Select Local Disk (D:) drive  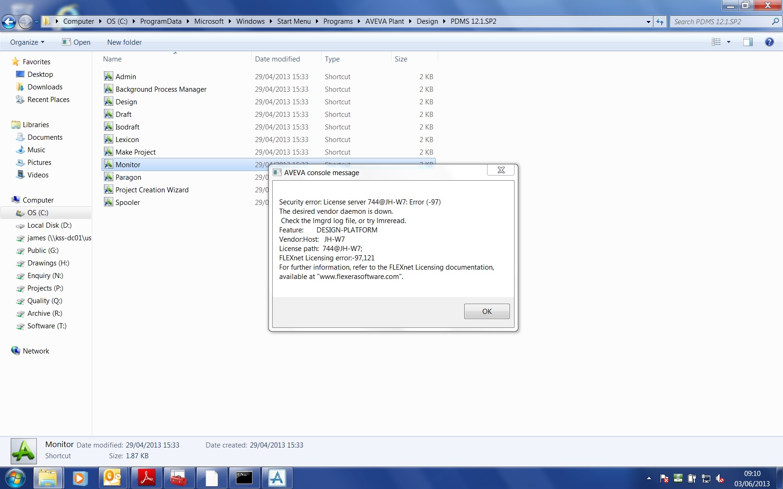(49, 225)
